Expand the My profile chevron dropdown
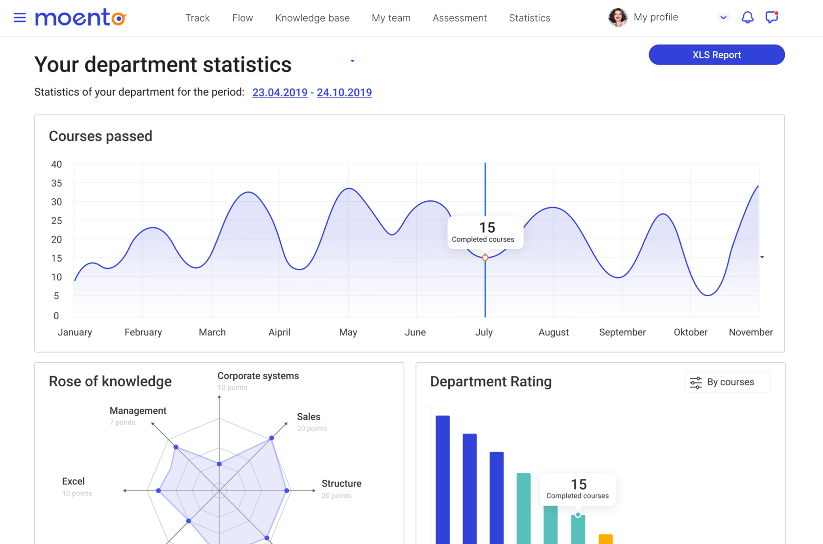Screen dimensions: 823x544 pos(724,17)
